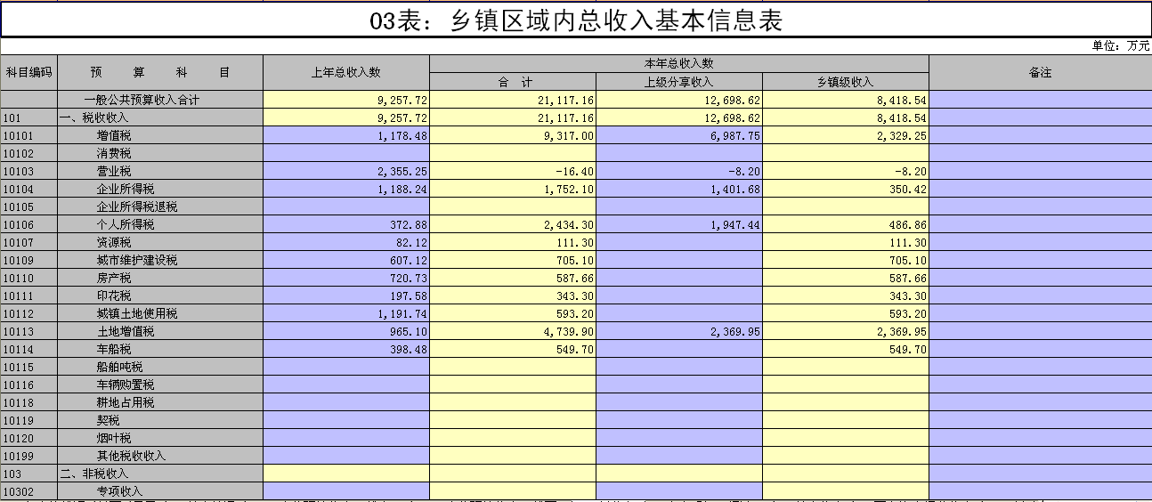The width and height of the screenshot is (1152, 502).
Task: Click the 个人所得税 row label
Action: click(160, 224)
